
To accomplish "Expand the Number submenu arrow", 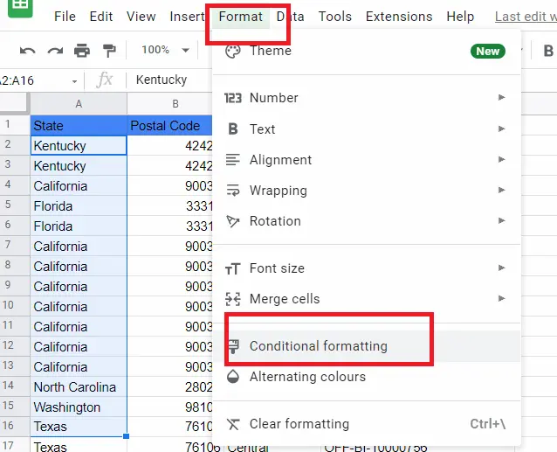I will tap(502, 97).
